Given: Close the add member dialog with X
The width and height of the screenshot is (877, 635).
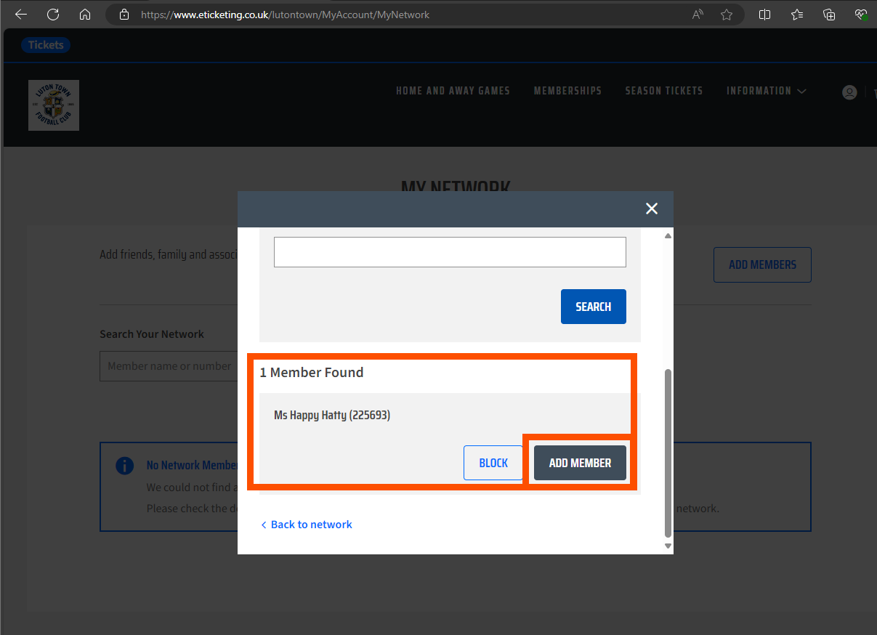Looking at the screenshot, I should tap(652, 209).
